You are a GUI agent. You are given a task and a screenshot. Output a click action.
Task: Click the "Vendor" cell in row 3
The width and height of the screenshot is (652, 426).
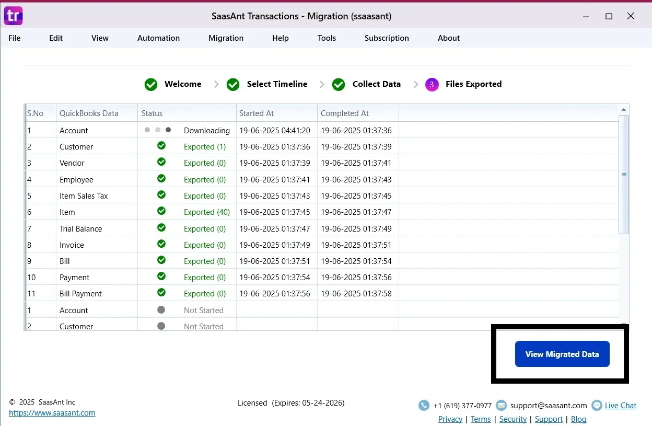72,163
